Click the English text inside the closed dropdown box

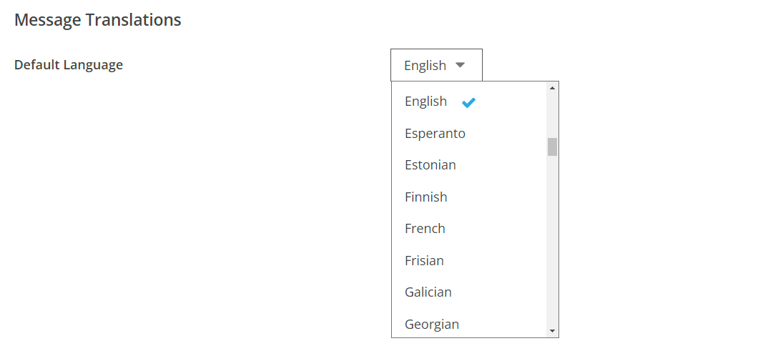pyautogui.click(x=425, y=65)
